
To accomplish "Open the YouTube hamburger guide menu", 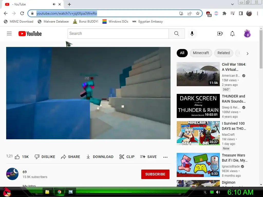I will point(9,34).
